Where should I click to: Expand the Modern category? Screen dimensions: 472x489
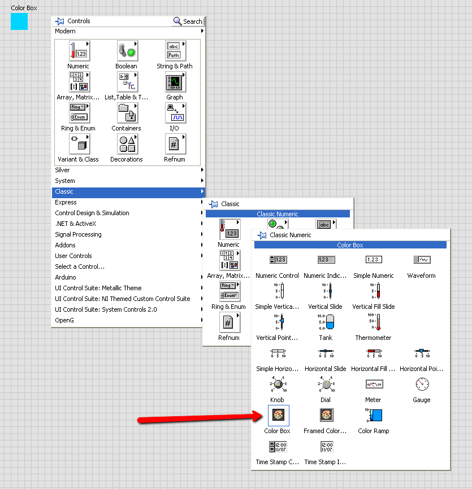tap(128, 31)
